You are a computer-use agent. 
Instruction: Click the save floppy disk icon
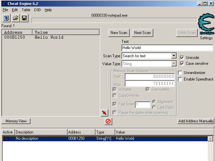[x=24, y=18]
